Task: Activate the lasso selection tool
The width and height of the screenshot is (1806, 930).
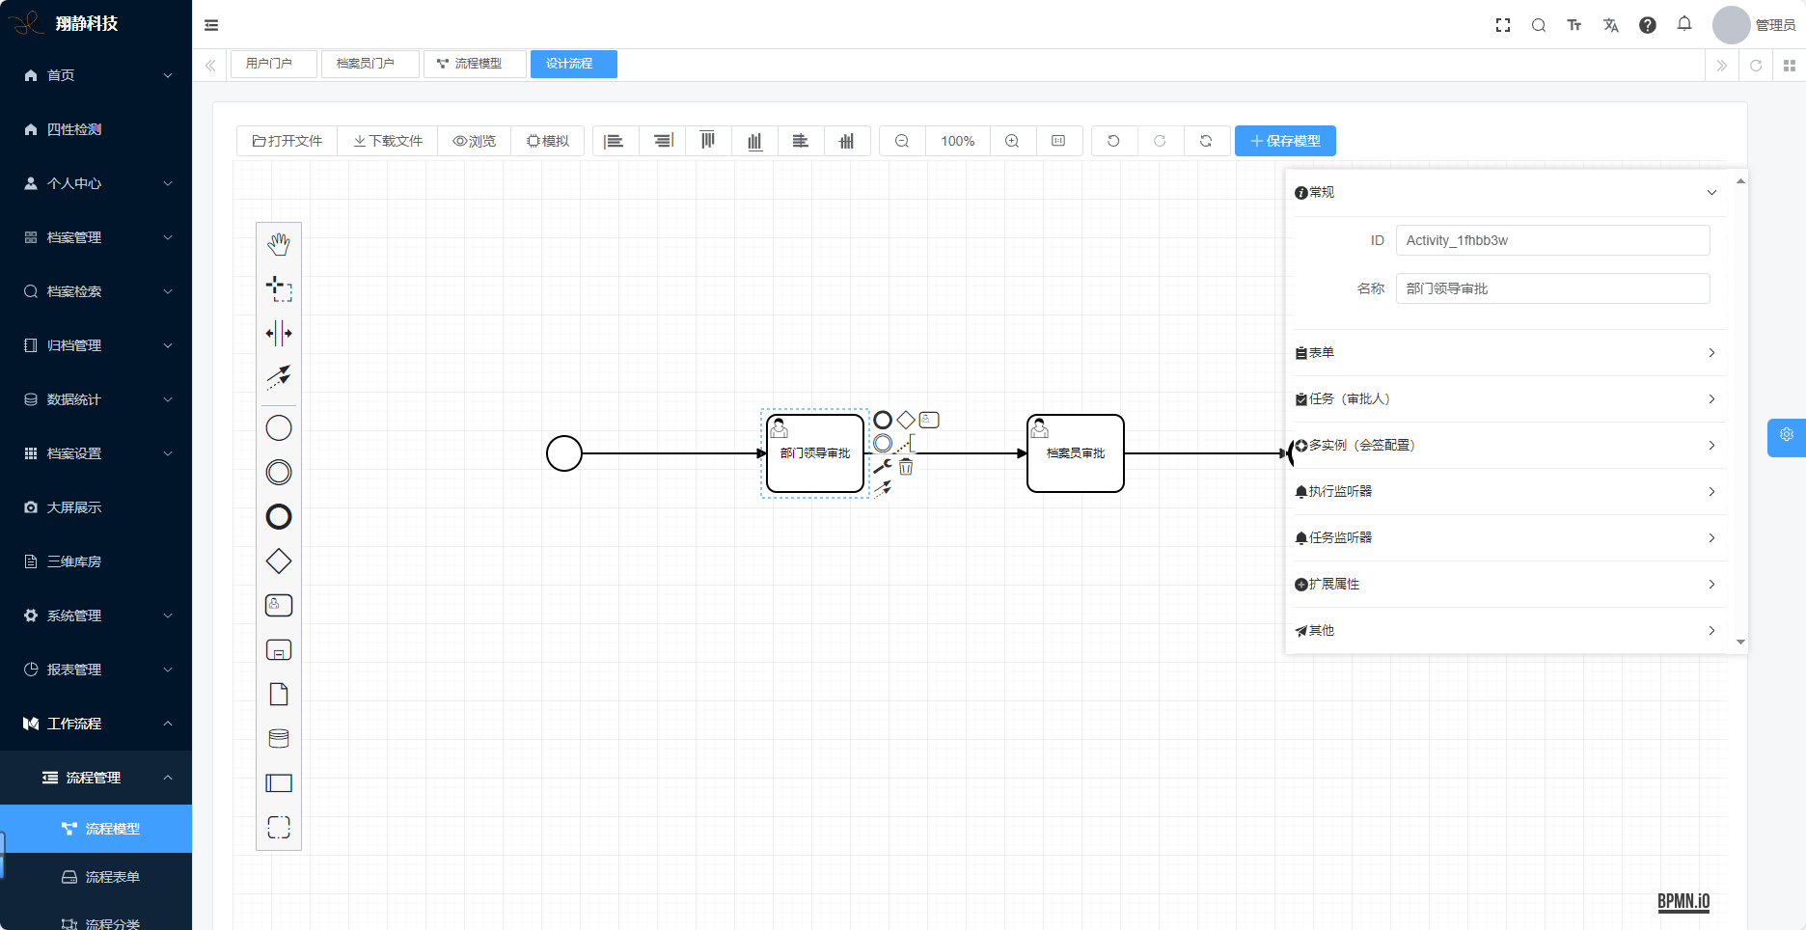Action: coord(279,288)
